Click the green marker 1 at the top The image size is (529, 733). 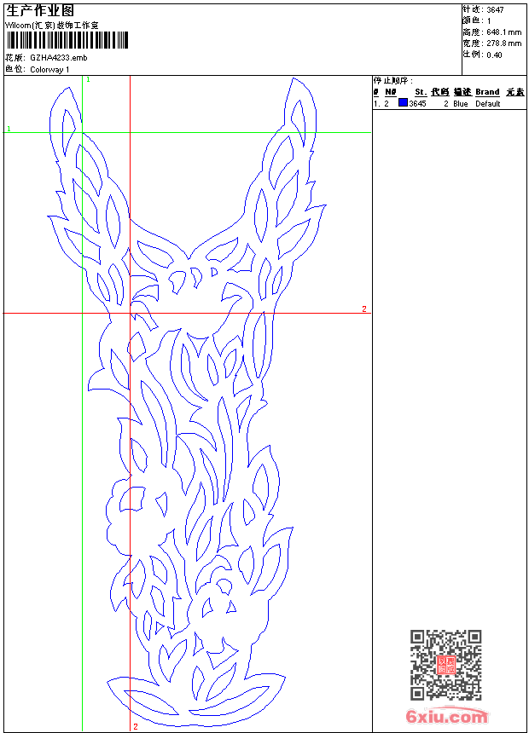(x=88, y=79)
